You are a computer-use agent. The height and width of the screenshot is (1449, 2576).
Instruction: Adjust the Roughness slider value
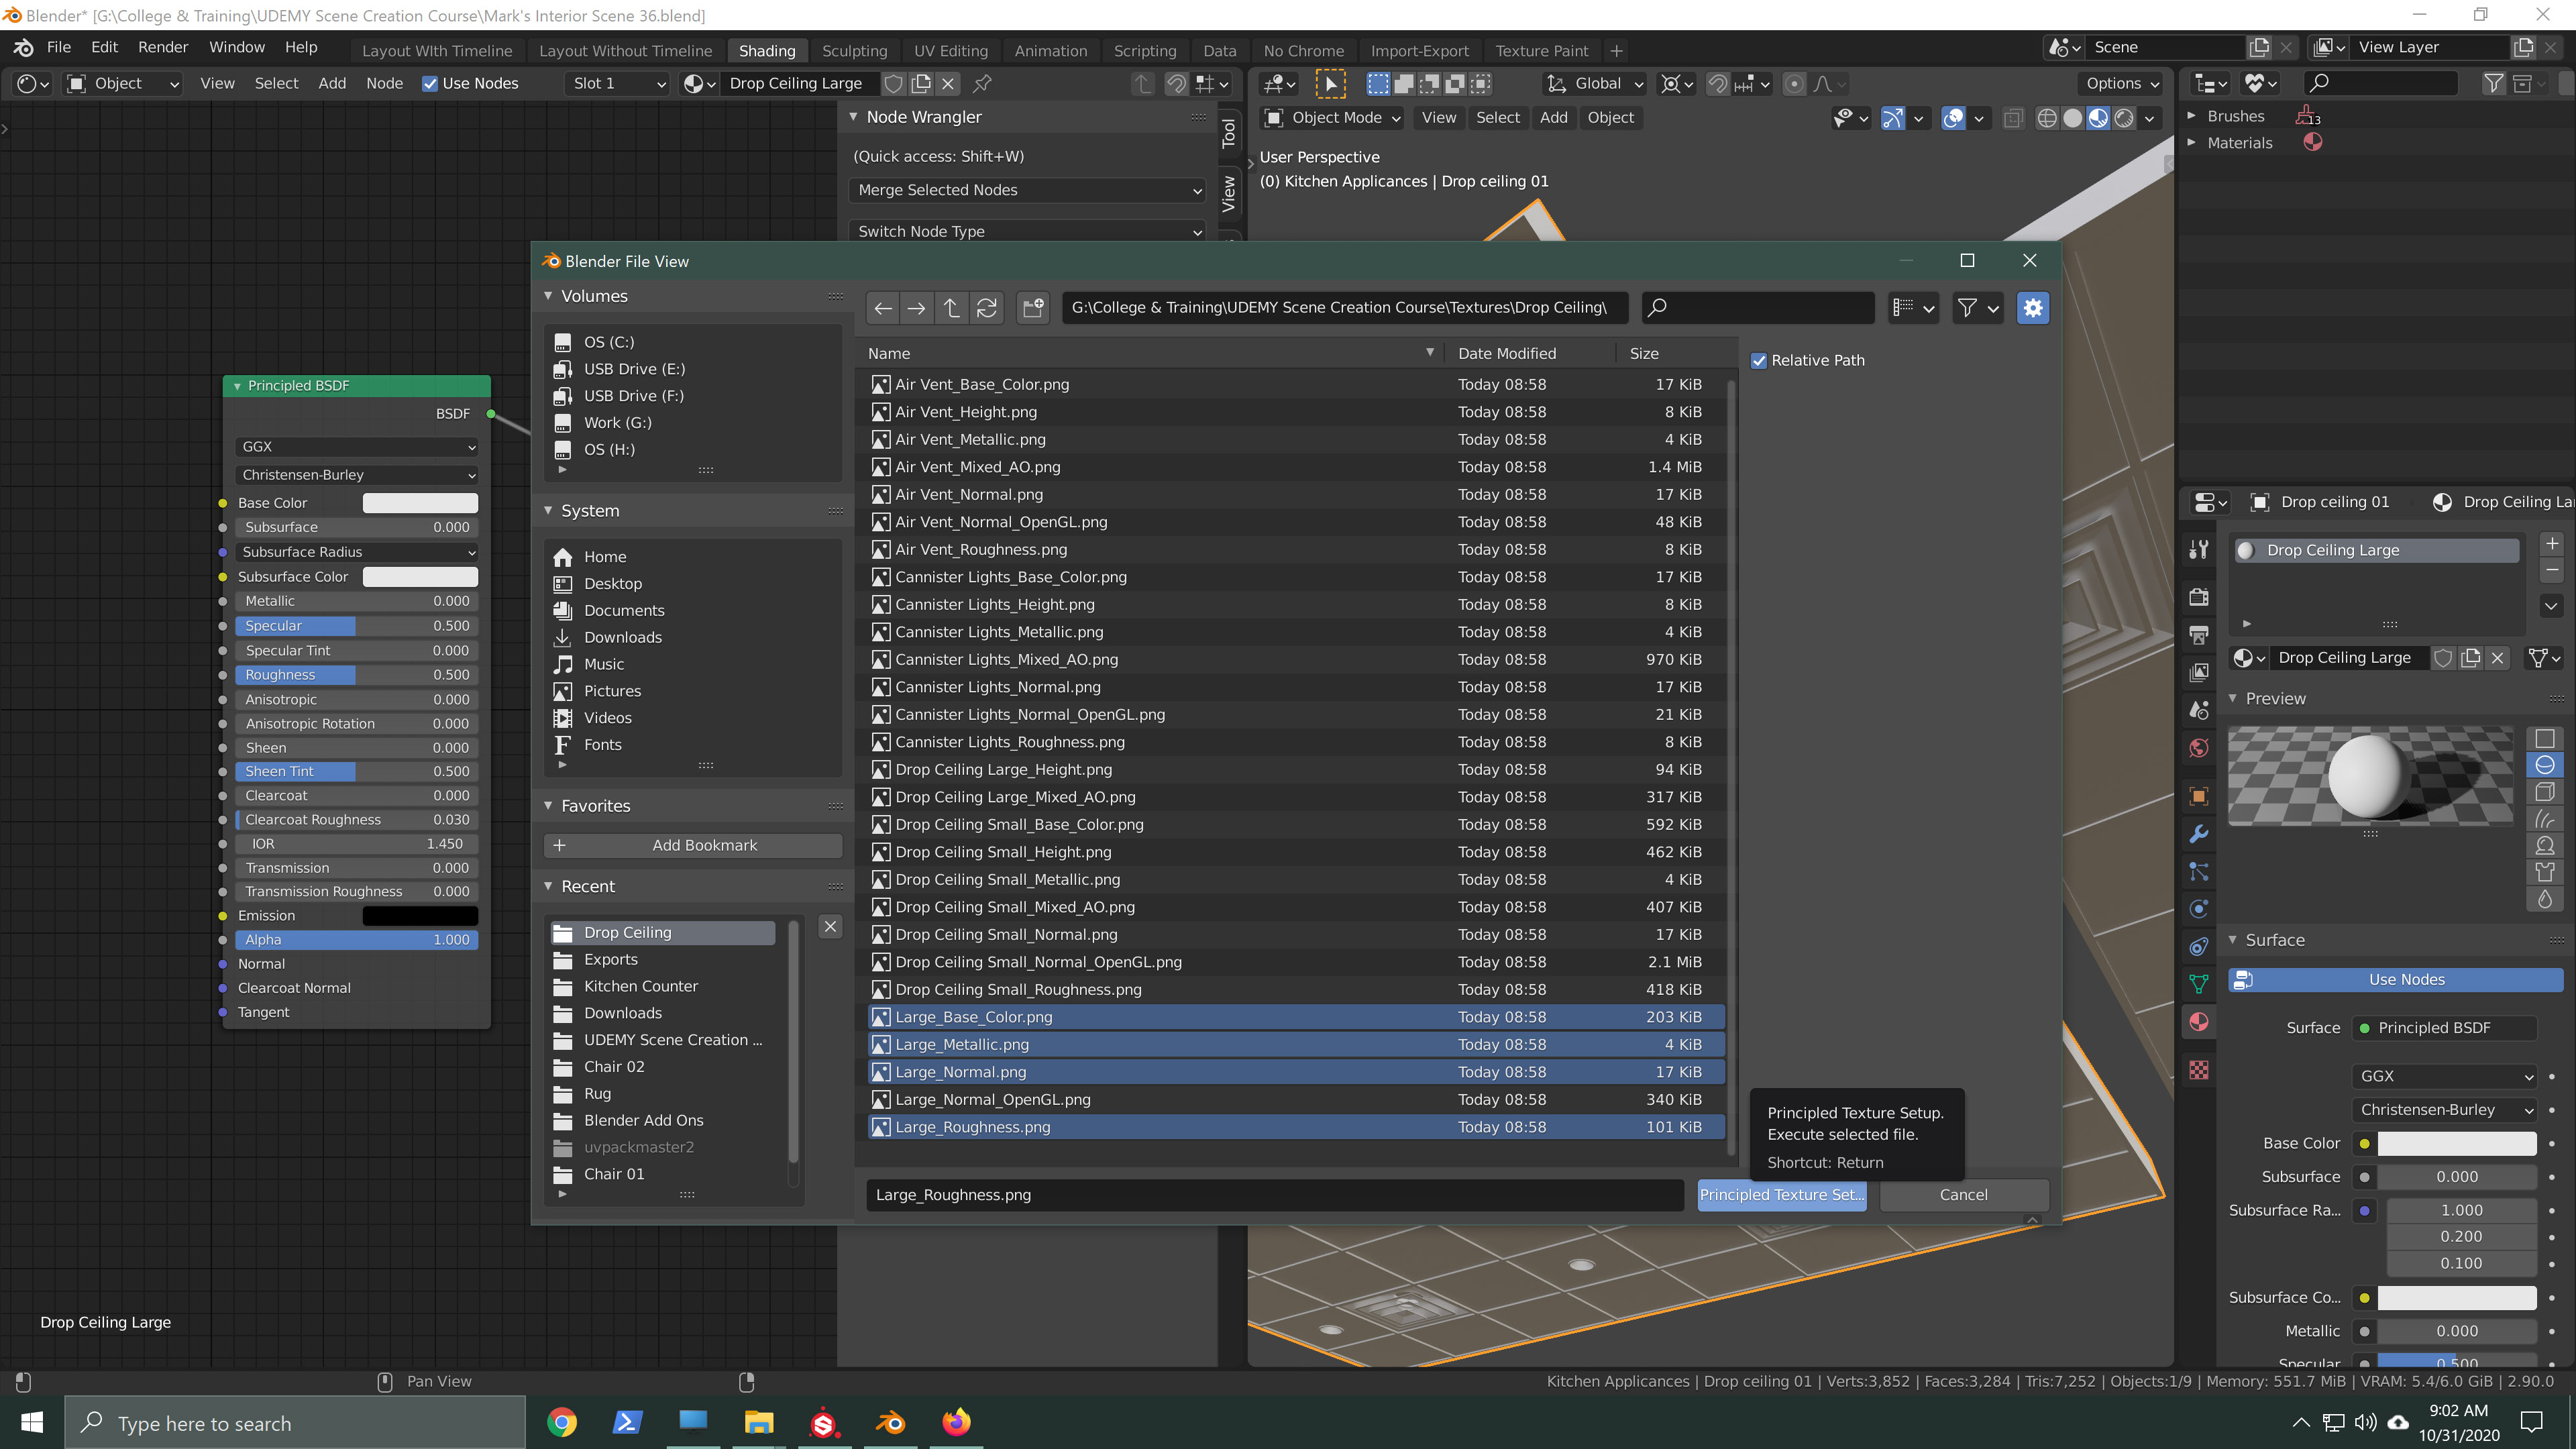(355, 675)
